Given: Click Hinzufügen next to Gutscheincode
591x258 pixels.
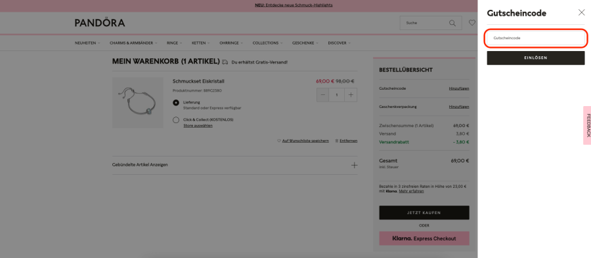Looking at the screenshot, I should tap(459, 88).
